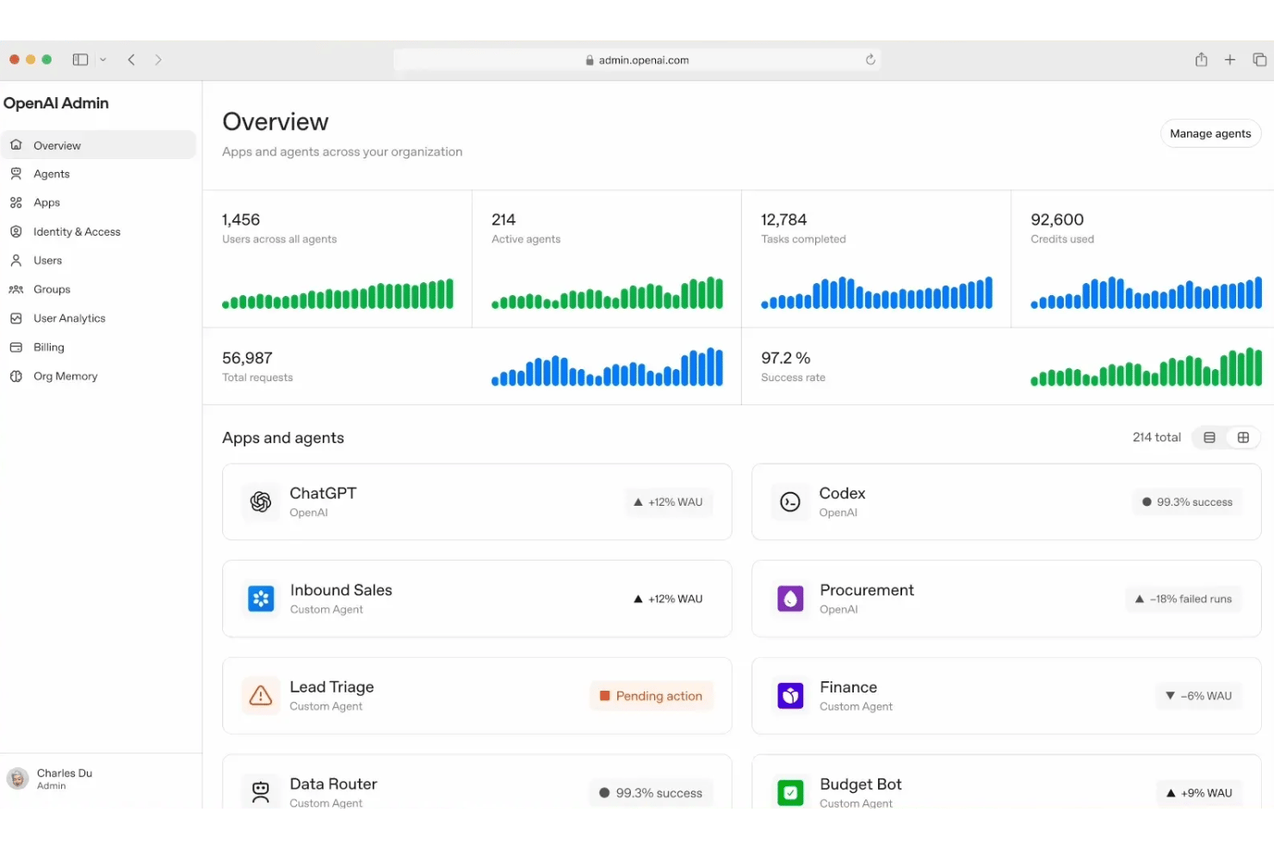The width and height of the screenshot is (1274, 849).
Task: Click the 214 Active agents value
Action: coord(504,219)
